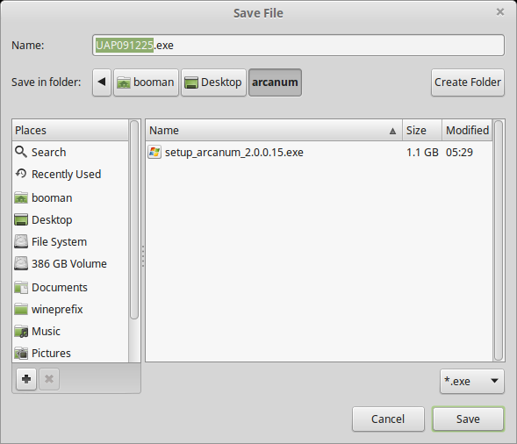Screen dimensions: 517x444
Task: Click the Save button
Action: (x=468, y=419)
